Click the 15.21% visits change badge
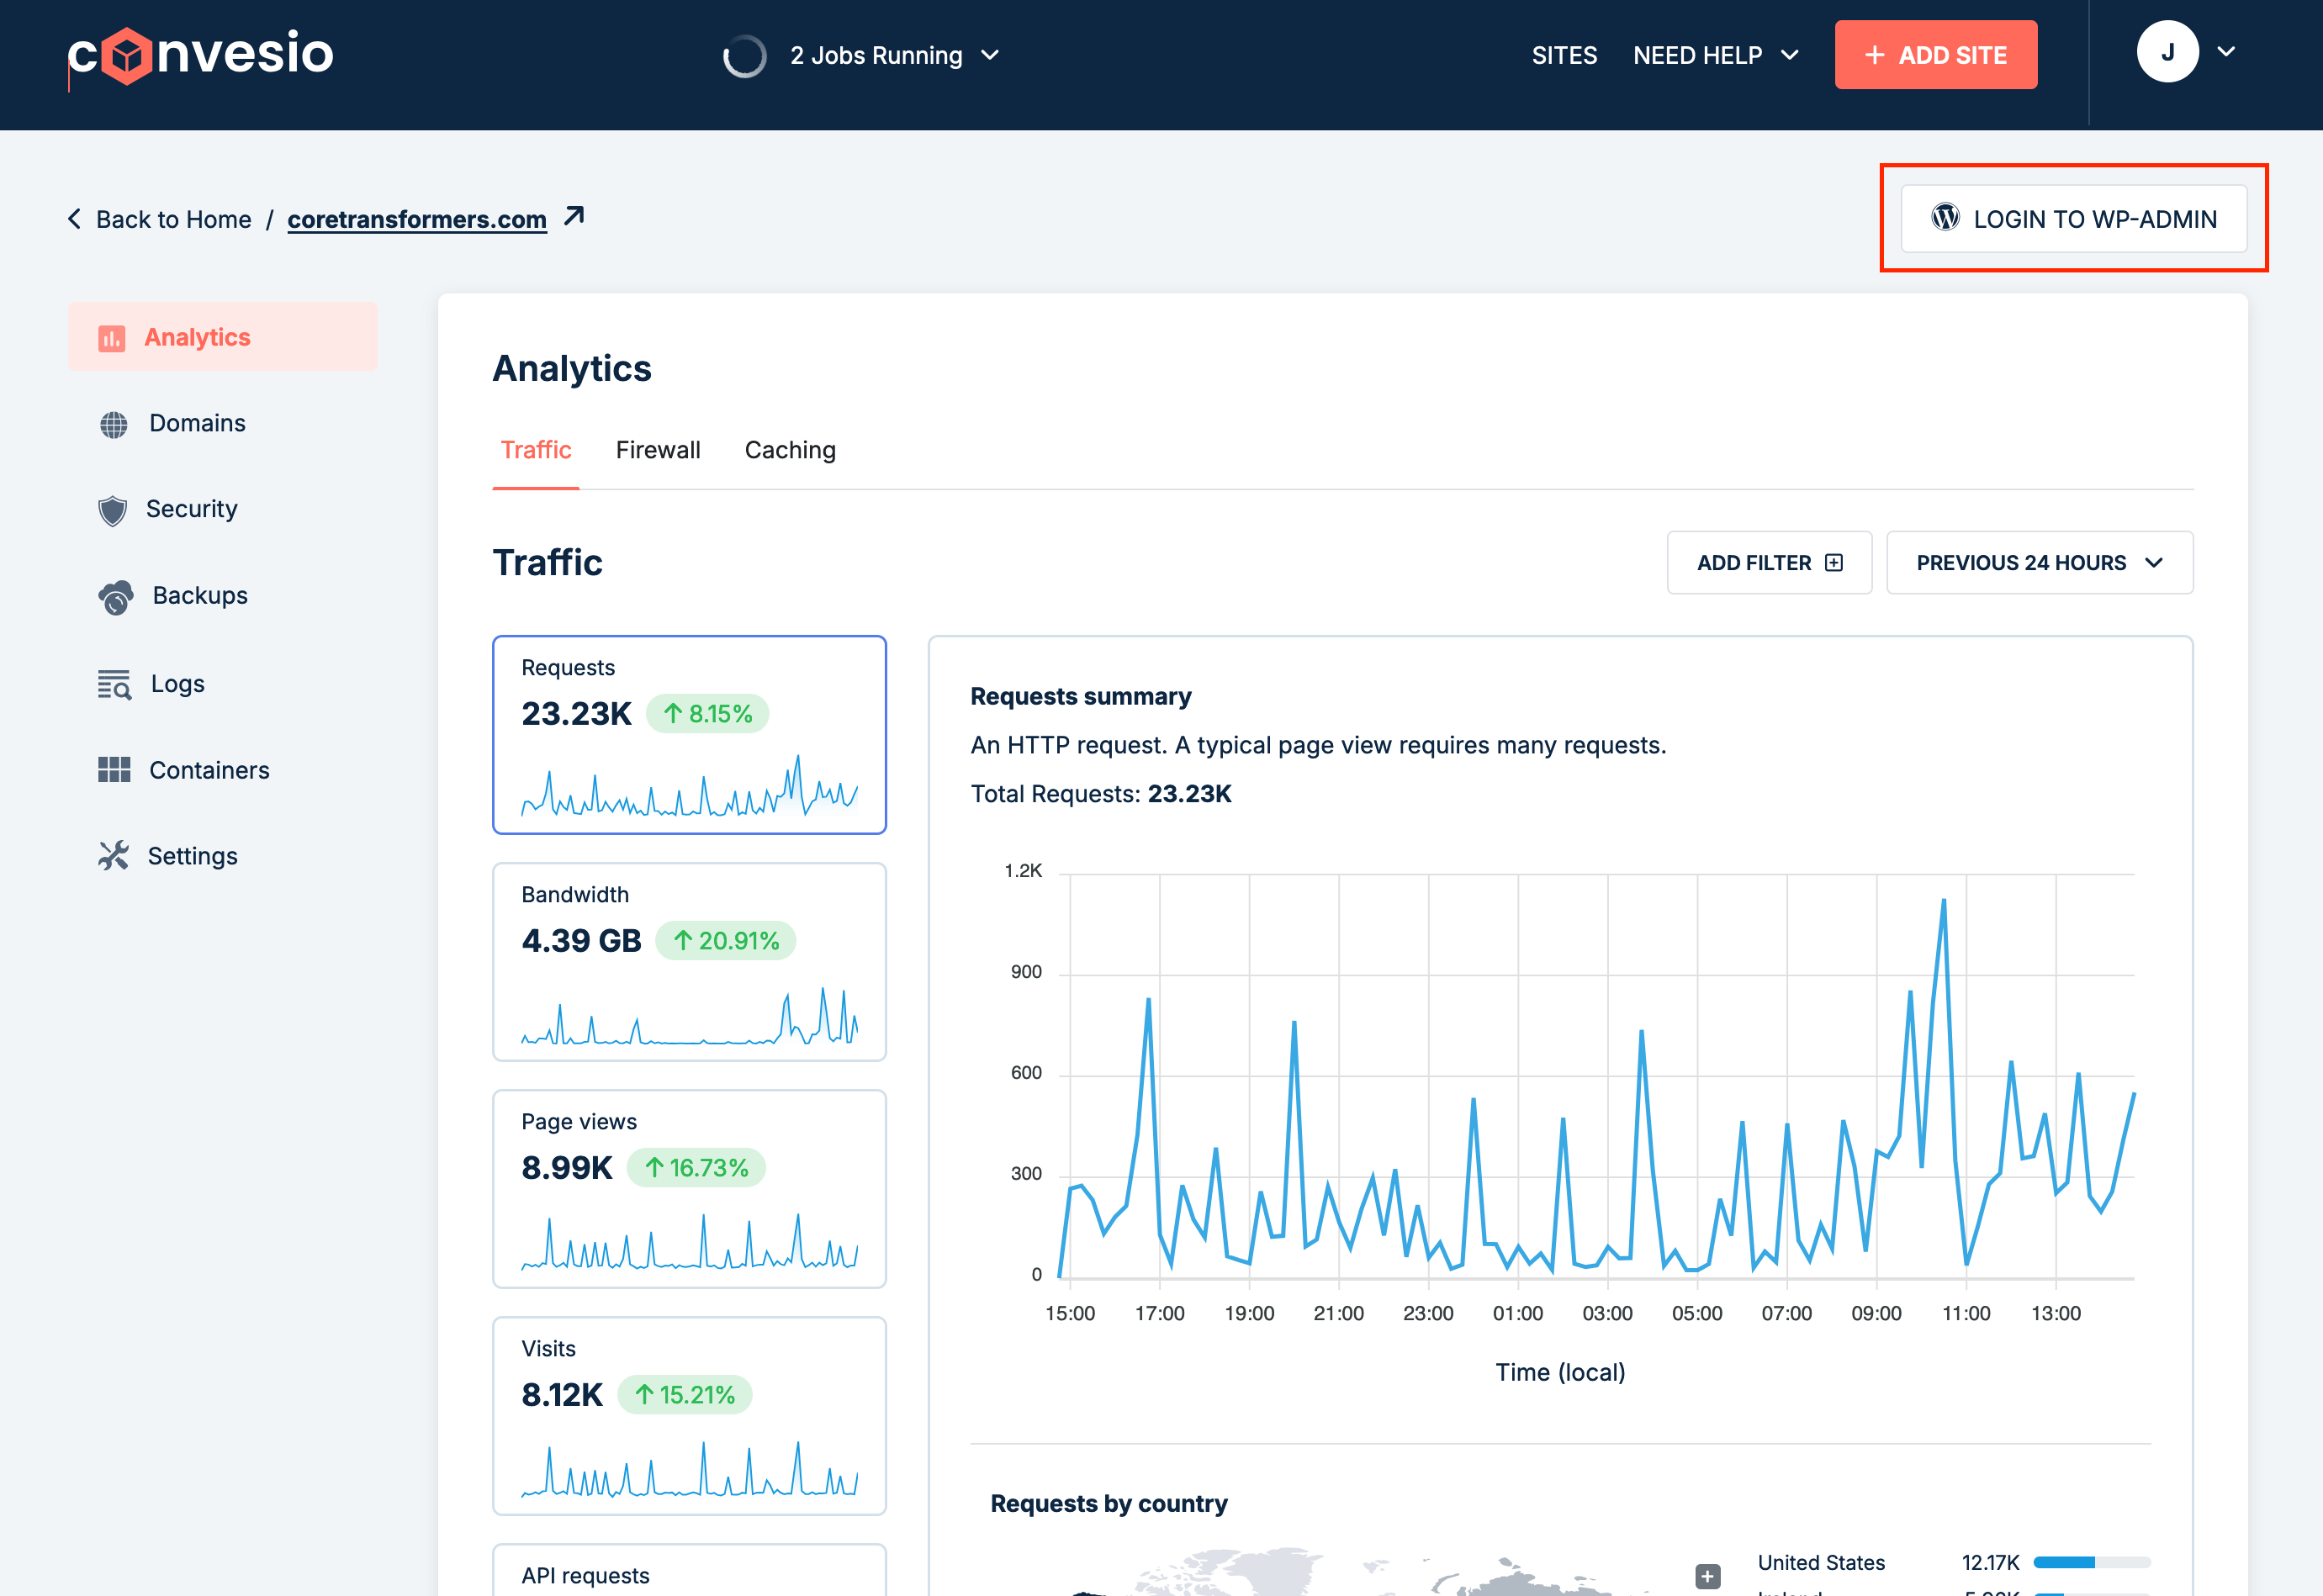Screen dimensions: 2323x1596 685,1395
